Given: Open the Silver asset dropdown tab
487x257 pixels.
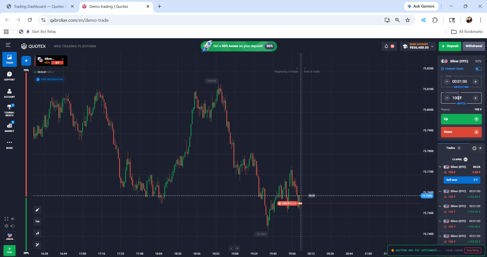Looking at the screenshot, I should pyautogui.click(x=51, y=61).
